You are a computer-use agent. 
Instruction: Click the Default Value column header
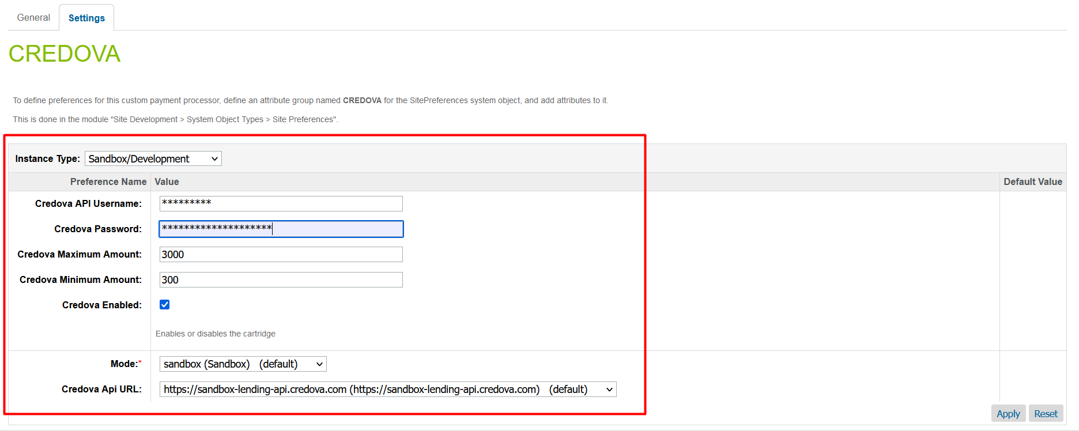1032,182
